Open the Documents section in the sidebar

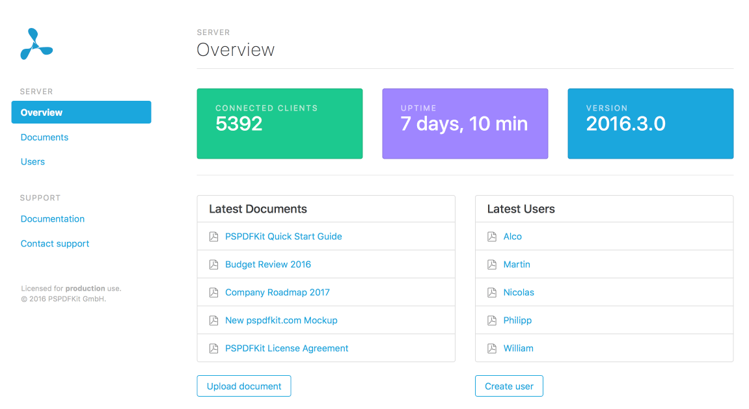click(44, 137)
